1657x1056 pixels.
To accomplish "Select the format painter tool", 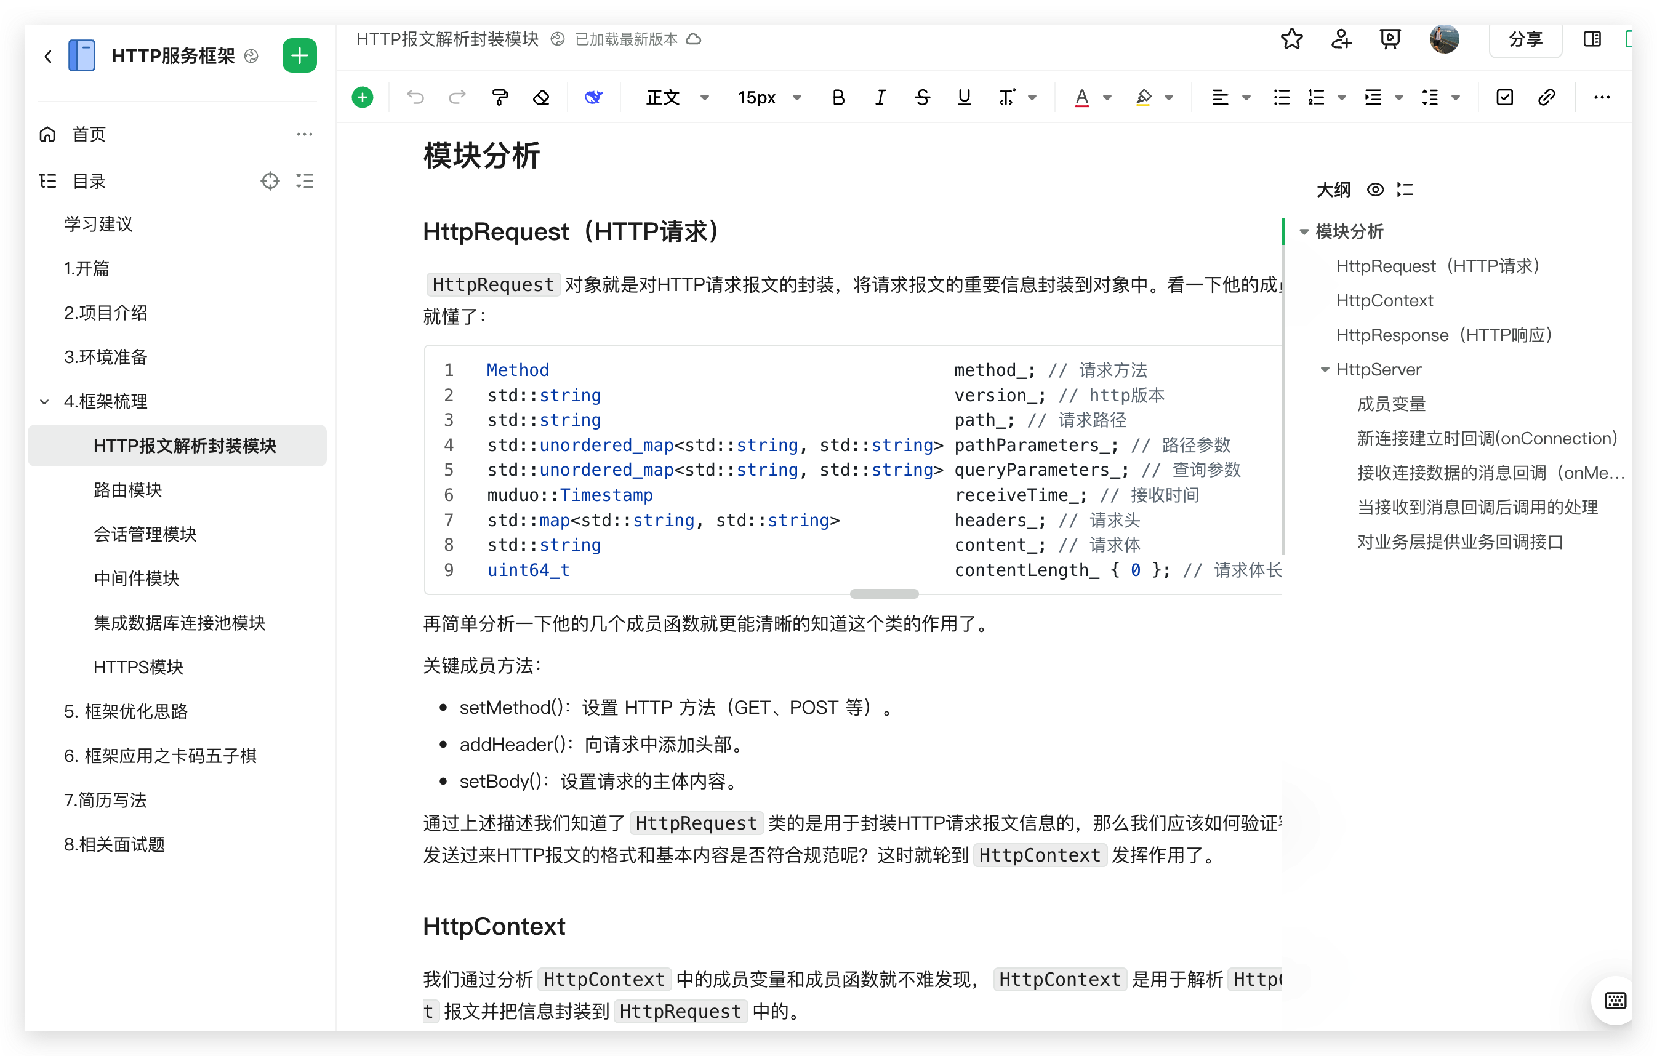I will [500, 98].
